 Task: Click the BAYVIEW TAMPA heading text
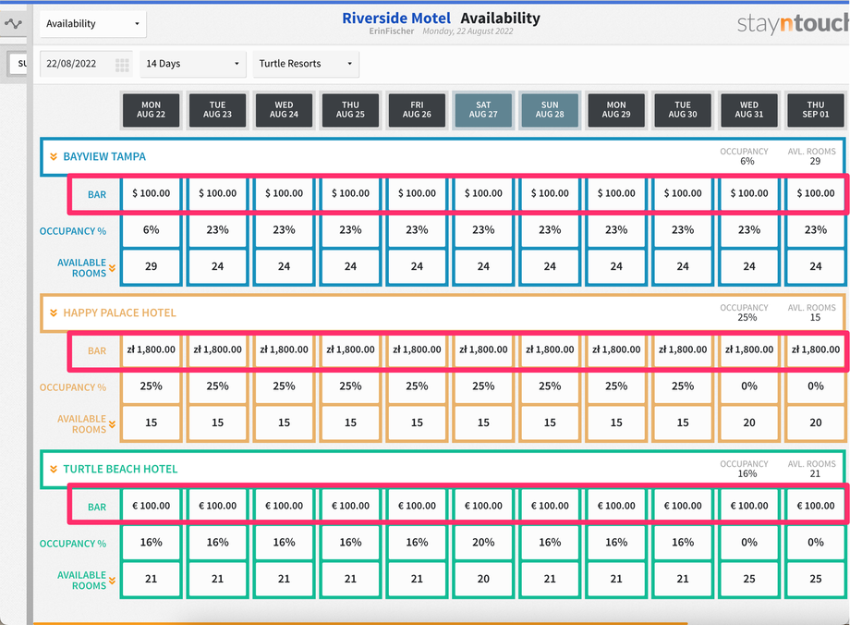click(x=104, y=157)
